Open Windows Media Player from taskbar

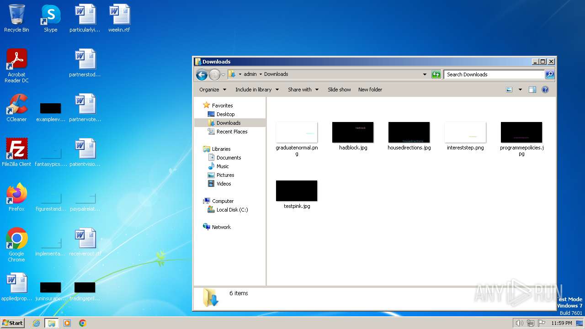coord(67,323)
